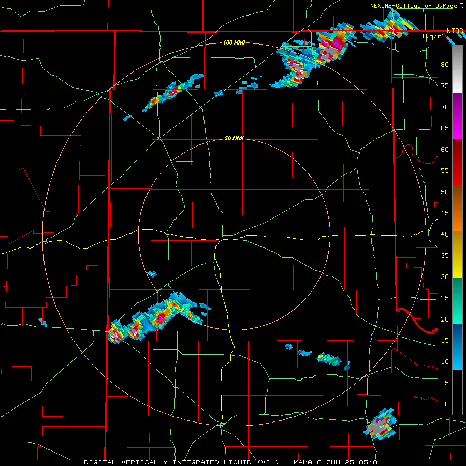
Task: Click the KAMA 6 JUN 25 05:01 timestamp
Action: tap(337, 462)
